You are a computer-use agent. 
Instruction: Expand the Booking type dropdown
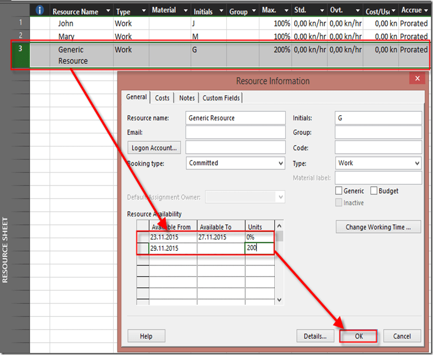click(281, 164)
